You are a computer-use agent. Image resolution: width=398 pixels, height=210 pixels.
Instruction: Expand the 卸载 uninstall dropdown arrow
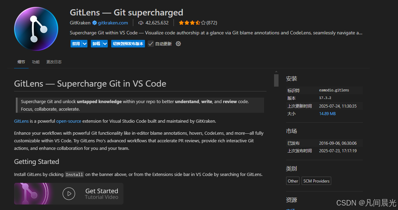click(105, 44)
